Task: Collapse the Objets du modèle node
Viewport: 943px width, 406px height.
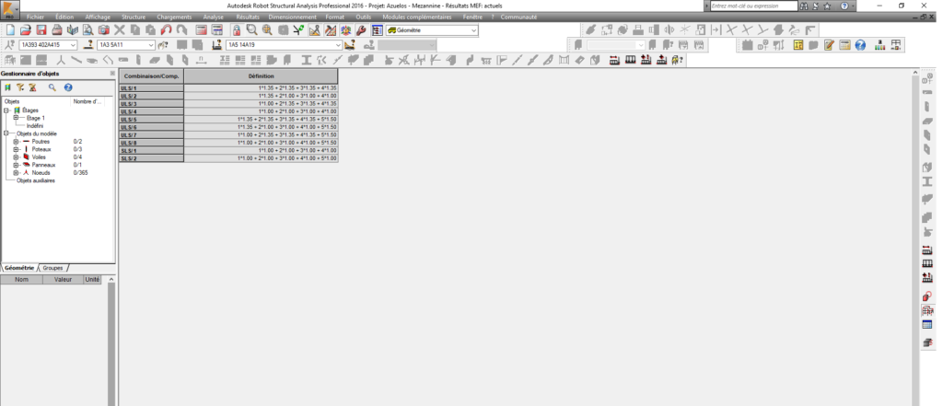Action: tap(6, 133)
